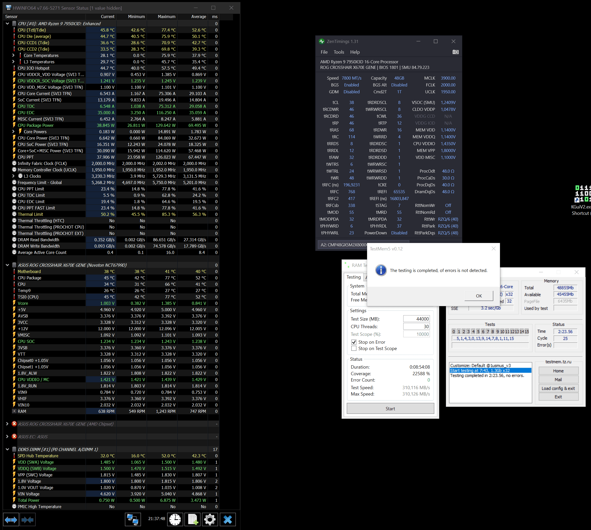
Task: Expand the Core Powers group
Action: (13, 131)
